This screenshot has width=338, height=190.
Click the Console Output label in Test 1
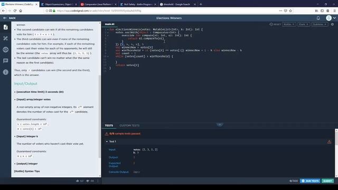click(118, 172)
